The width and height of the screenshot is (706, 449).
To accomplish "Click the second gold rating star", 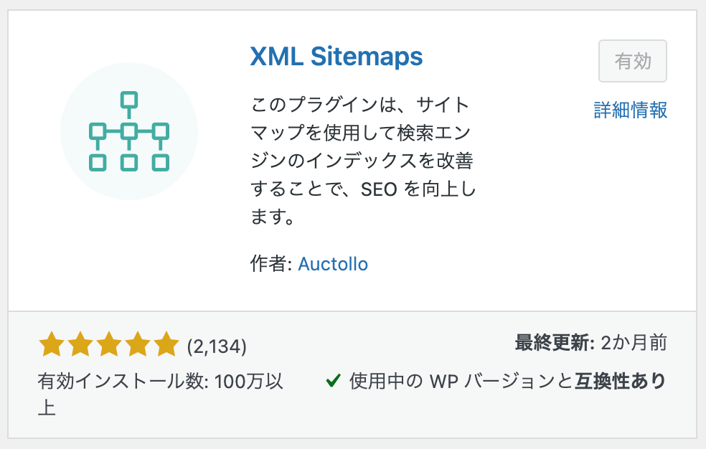I will pyautogui.click(x=80, y=344).
